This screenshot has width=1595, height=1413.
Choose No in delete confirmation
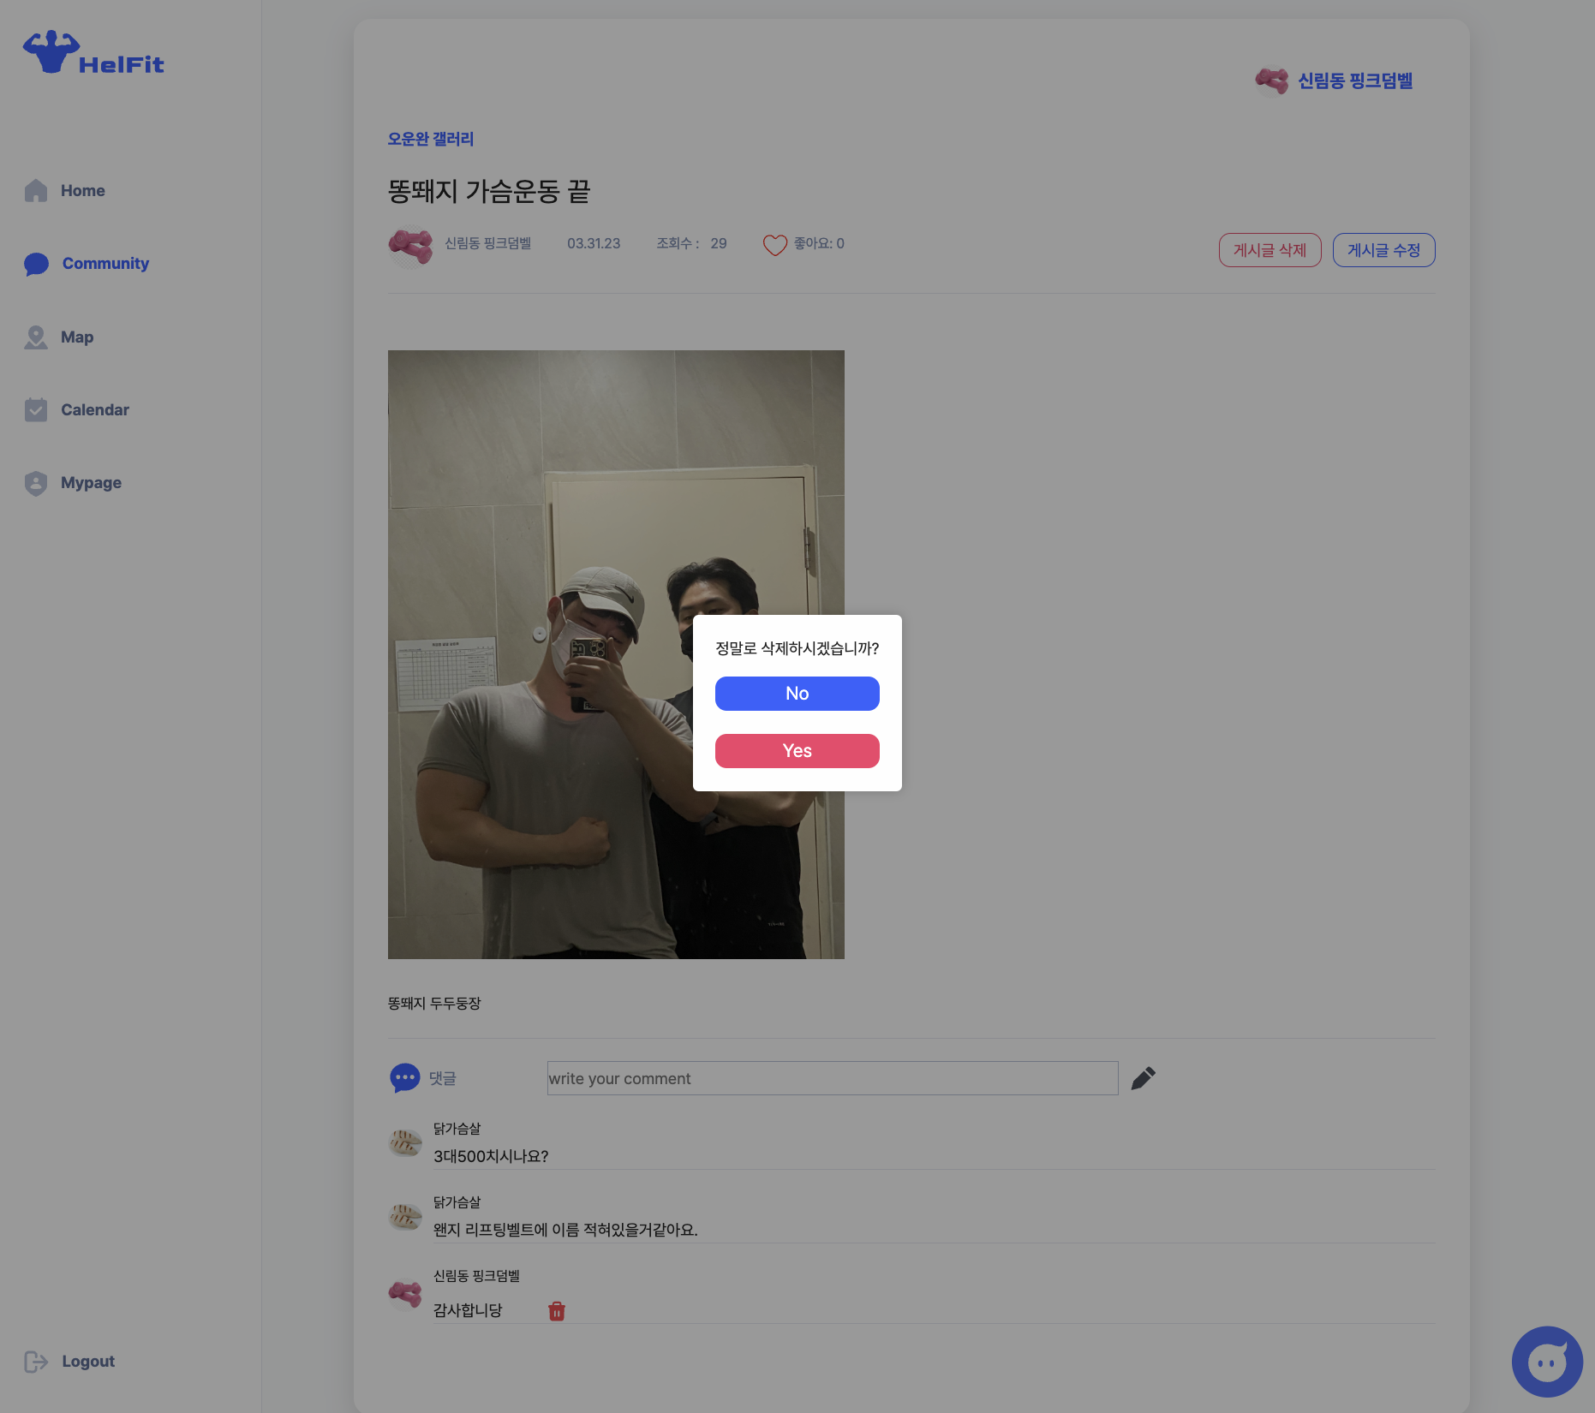(797, 694)
